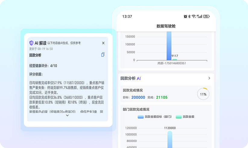Screen dimensions: 248x148
Task: Click the 更新于 08-19 16:50 timestamp
Action: (41, 49)
